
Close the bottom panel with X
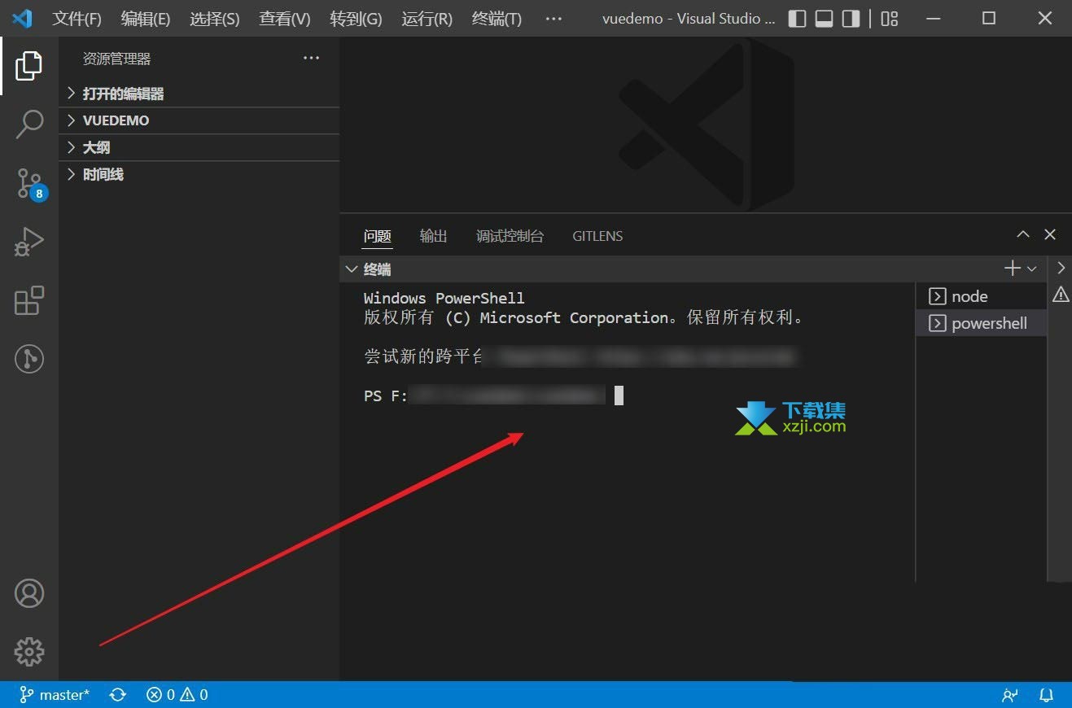click(x=1050, y=234)
